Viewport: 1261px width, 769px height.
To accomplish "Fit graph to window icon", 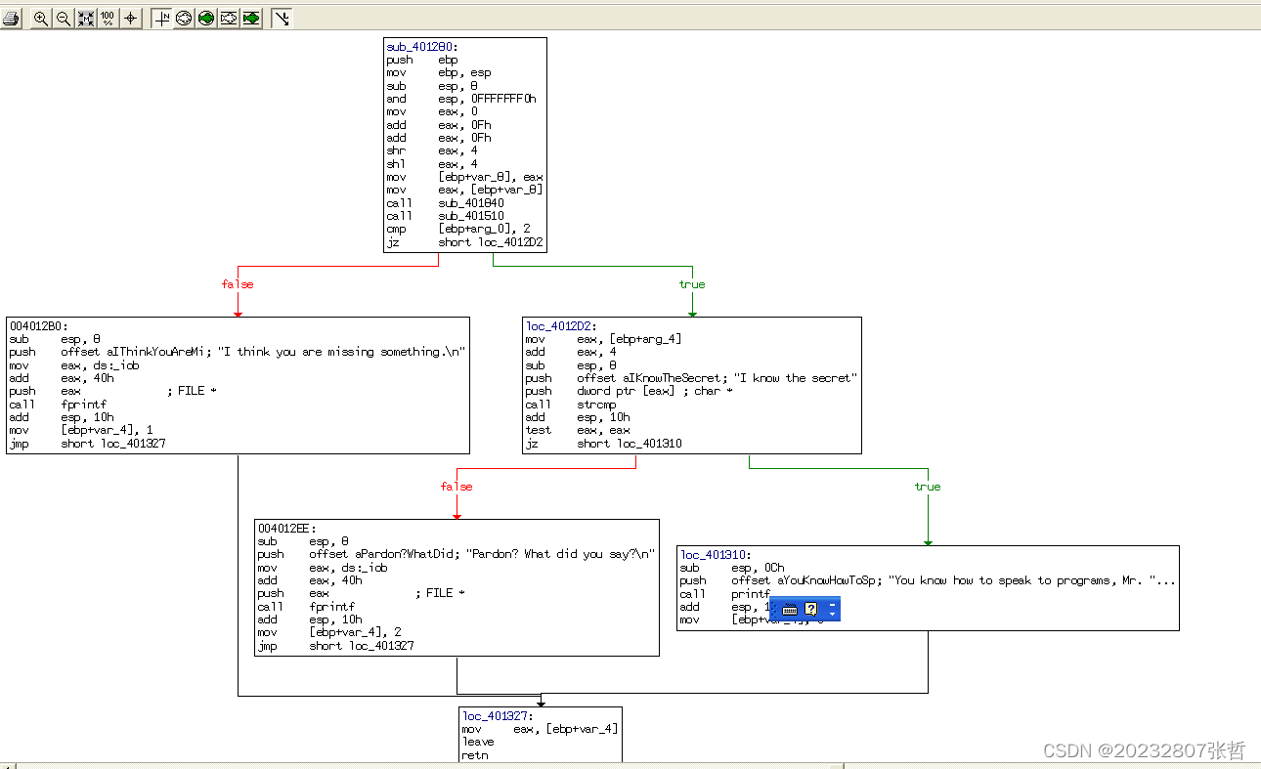I will (86, 19).
